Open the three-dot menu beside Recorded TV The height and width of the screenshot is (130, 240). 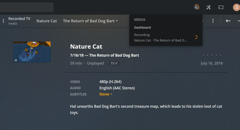[x=3, y=21]
